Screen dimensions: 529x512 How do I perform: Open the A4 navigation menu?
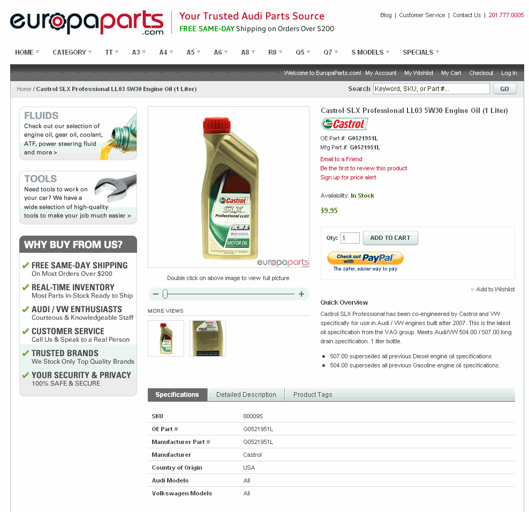(166, 52)
